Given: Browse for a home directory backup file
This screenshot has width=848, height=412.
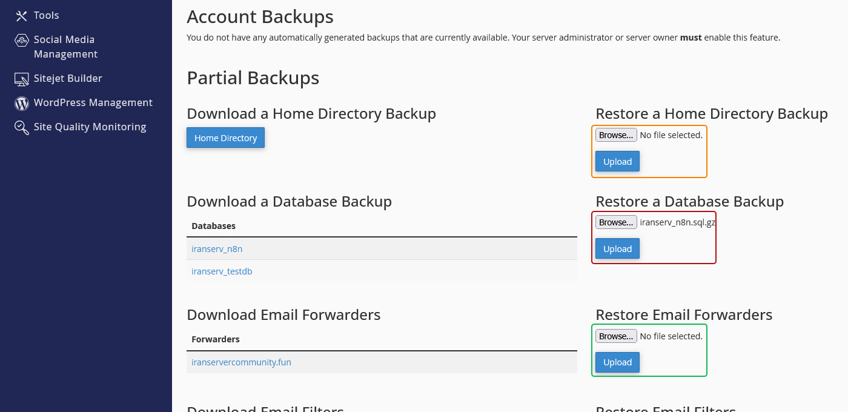Looking at the screenshot, I should point(616,135).
